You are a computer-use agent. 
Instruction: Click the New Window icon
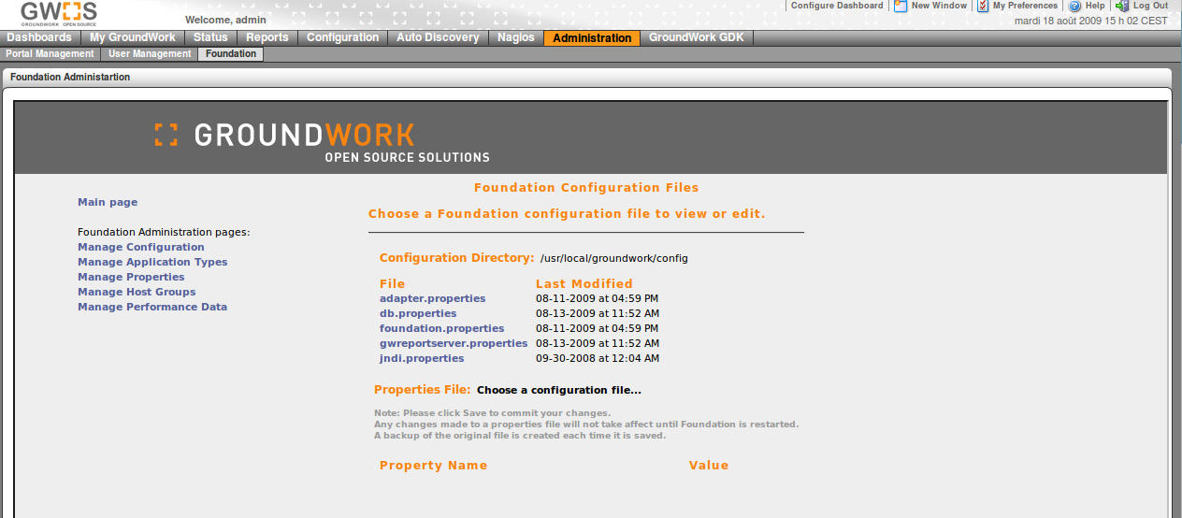(x=901, y=6)
